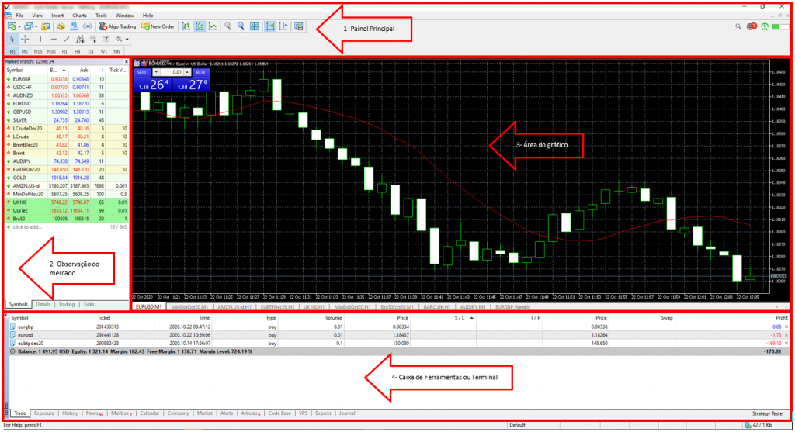Viewport: 795px width, 432px height.
Task: Open the Profiles toolbar icon
Action: pyautogui.click(x=29, y=26)
